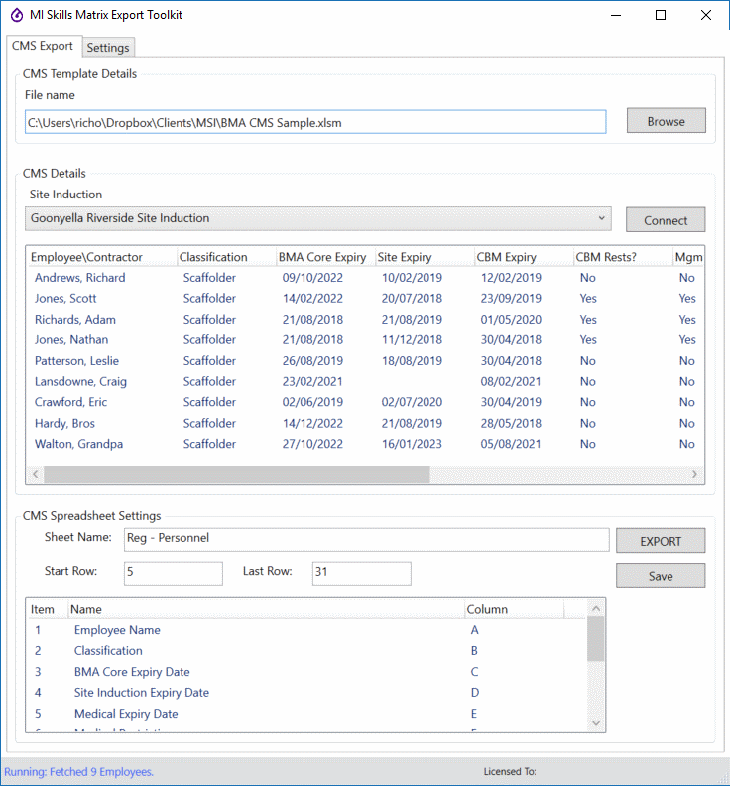
Task: Click the employee table right scroll arrow
Action: [x=694, y=474]
